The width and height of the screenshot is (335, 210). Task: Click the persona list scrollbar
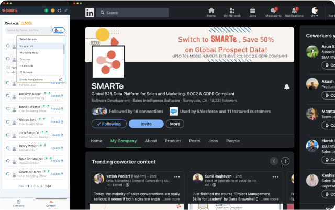(x=64, y=49)
